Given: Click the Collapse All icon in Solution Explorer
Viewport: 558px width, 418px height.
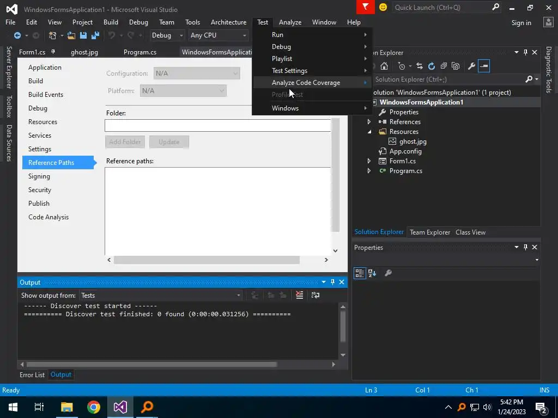Looking at the screenshot, I should (x=444, y=66).
